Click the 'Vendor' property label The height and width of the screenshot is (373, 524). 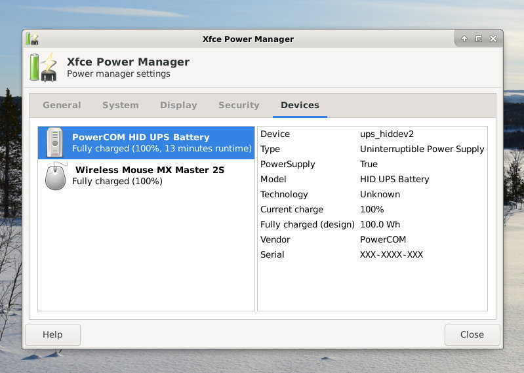pos(275,239)
